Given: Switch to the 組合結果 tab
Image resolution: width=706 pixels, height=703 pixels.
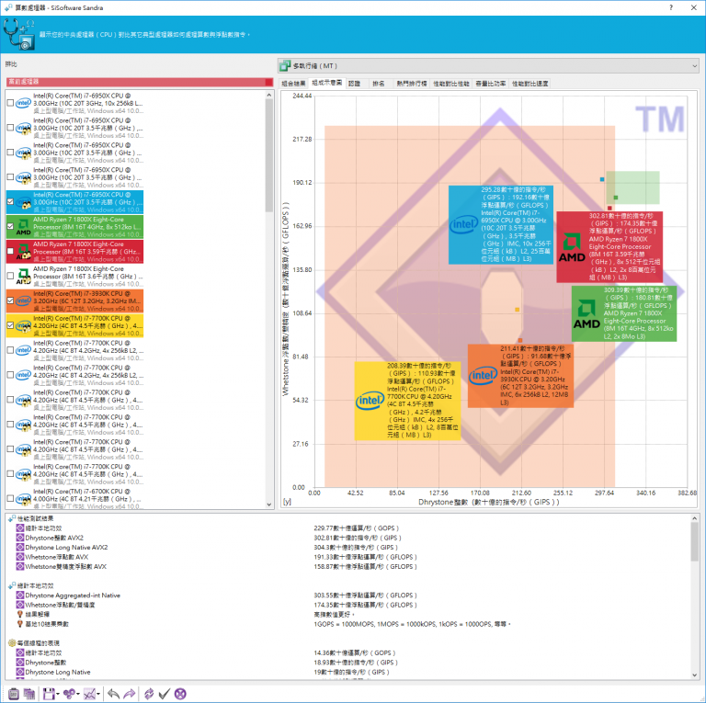Looking at the screenshot, I should (x=293, y=84).
